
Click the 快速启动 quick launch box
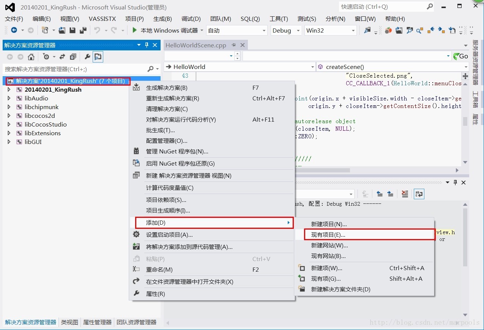386,7
